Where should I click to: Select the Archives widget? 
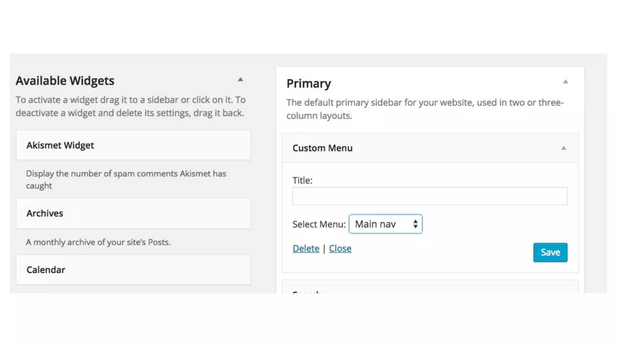[x=133, y=213]
